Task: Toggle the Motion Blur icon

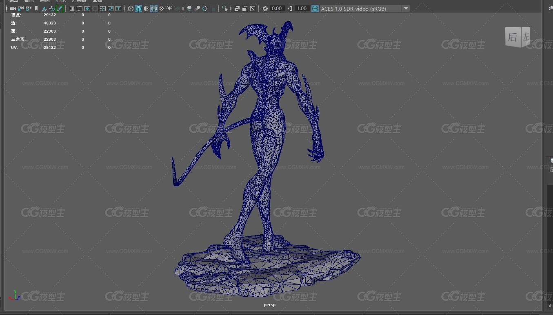Action: point(197,9)
